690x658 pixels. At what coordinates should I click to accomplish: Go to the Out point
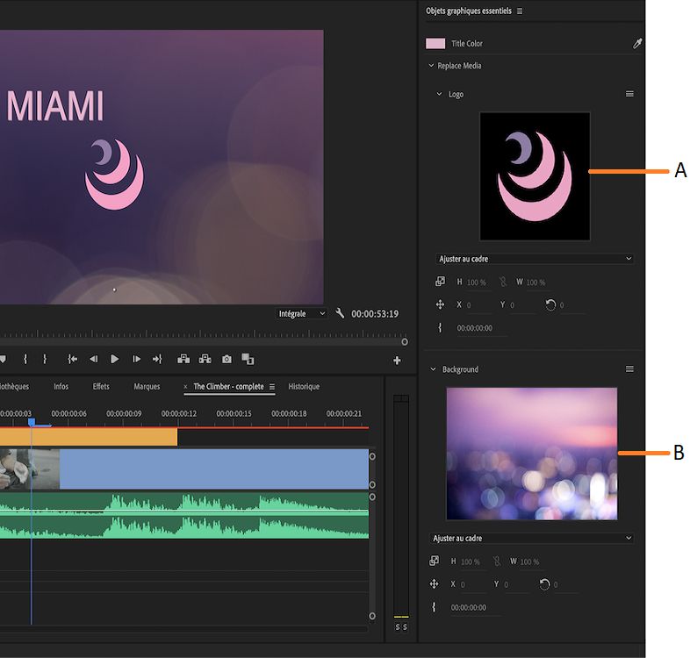157,360
